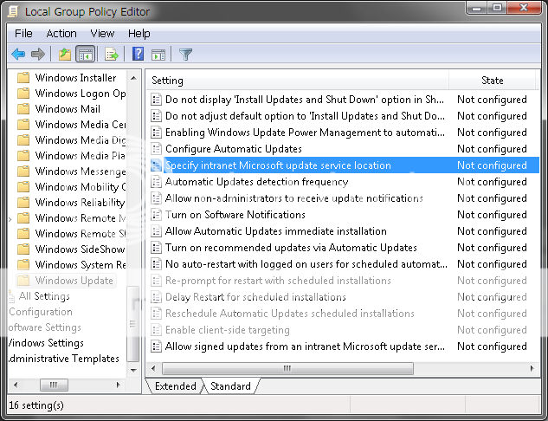Select the Windows Mail folder icon

click(24, 109)
